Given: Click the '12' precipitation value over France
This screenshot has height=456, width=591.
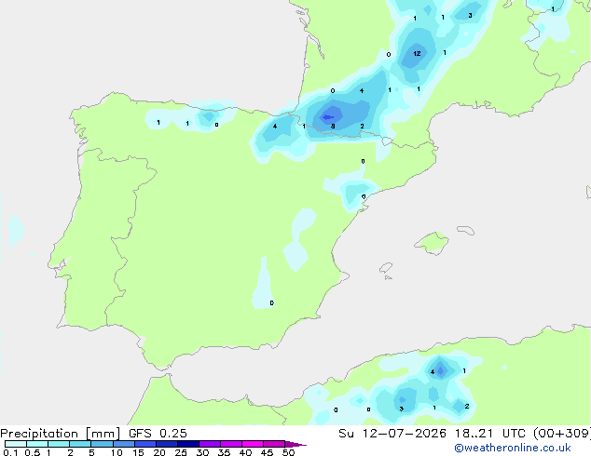Looking at the screenshot, I should [x=417, y=53].
